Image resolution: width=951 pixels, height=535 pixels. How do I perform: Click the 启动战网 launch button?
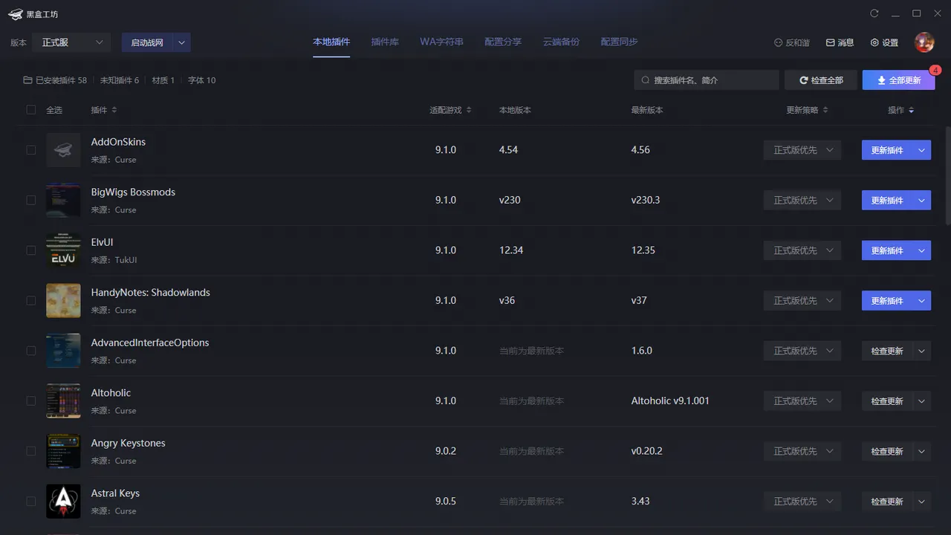click(x=147, y=42)
